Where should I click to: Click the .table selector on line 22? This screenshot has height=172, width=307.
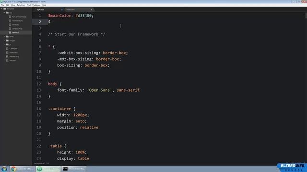(x=55, y=146)
